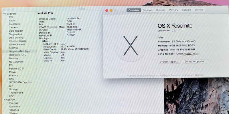Viewport: 229px width, 114px height.
Task: Select NVMExpress in the sidebar
Action: (16, 62)
